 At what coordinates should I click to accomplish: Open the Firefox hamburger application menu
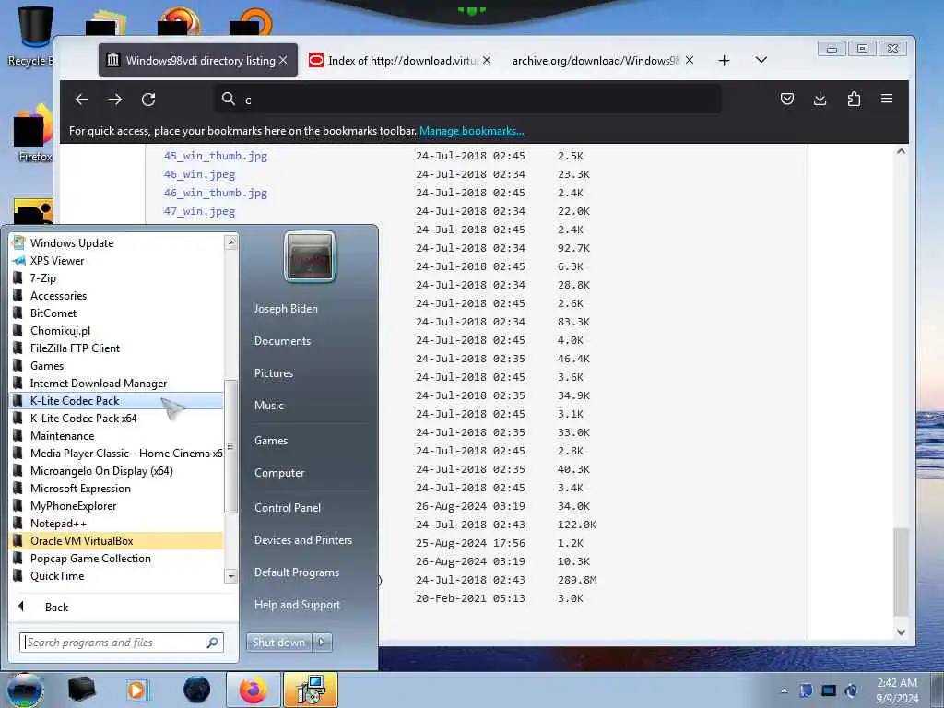pos(887,98)
